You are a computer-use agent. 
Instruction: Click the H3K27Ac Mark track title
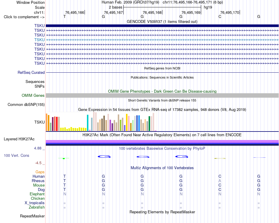coord(162,135)
